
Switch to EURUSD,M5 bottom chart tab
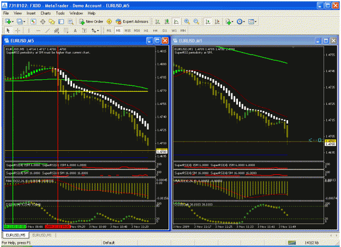point(15,235)
